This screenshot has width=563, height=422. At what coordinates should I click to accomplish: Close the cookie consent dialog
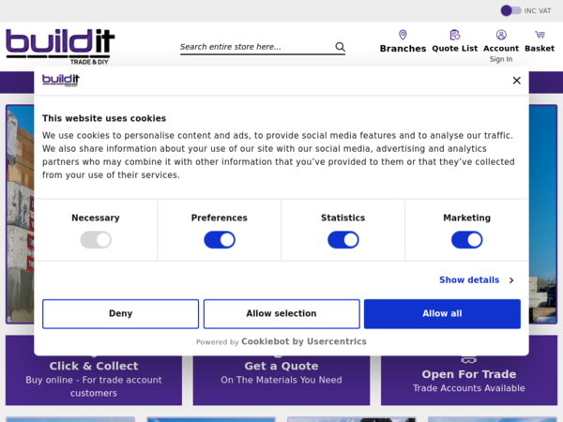[516, 81]
